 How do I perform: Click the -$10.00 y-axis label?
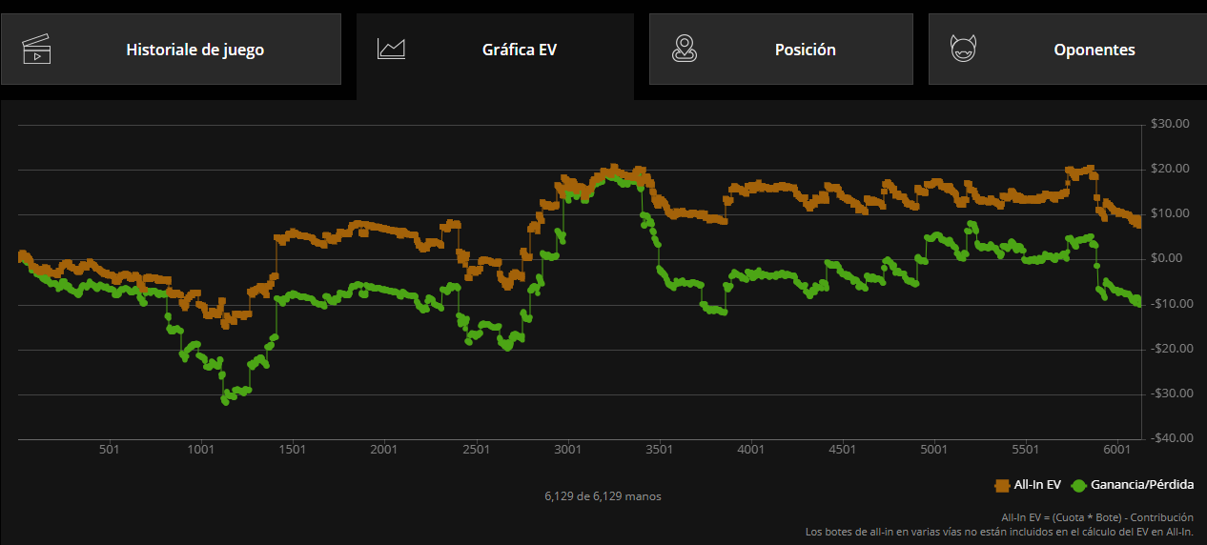click(1171, 303)
